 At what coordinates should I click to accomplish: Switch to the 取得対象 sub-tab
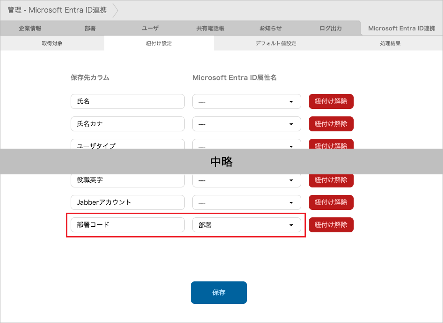[52, 43]
